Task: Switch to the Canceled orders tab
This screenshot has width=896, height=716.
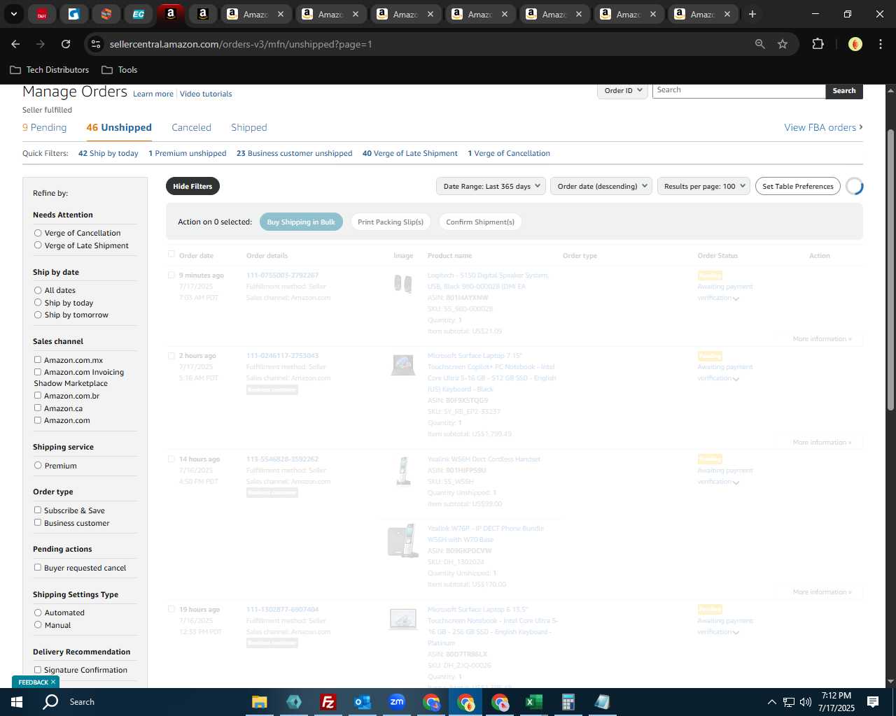Action: 191,127
